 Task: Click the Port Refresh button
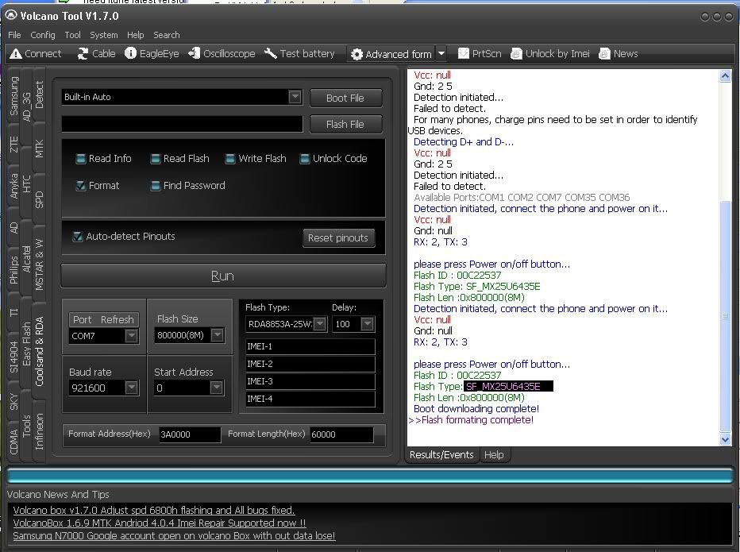click(104, 319)
